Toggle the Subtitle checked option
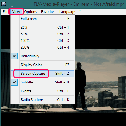The width and height of the screenshot is (126, 126). [x=43, y=82]
